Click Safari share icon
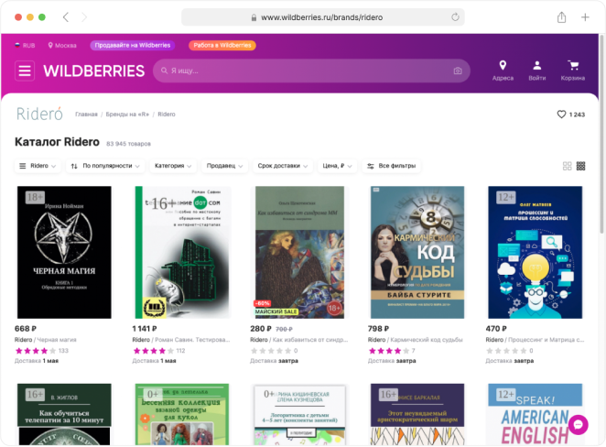This screenshot has width=606, height=447. click(x=561, y=17)
